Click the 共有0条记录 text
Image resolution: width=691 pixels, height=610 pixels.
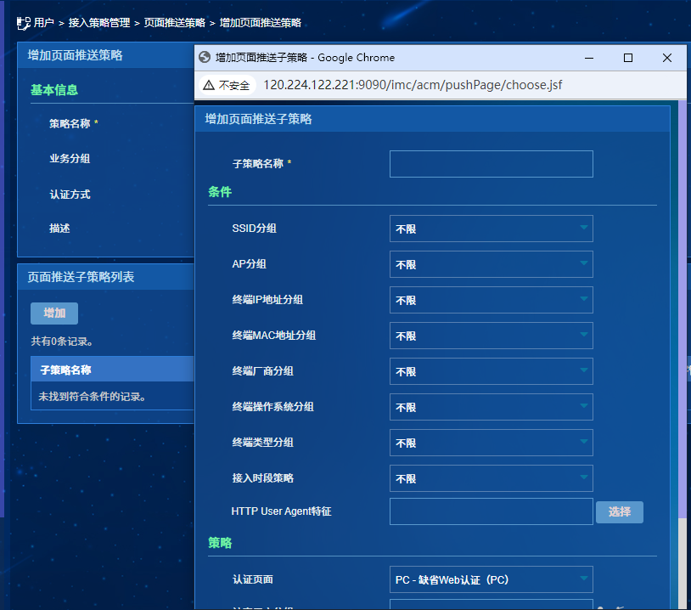[62, 342]
